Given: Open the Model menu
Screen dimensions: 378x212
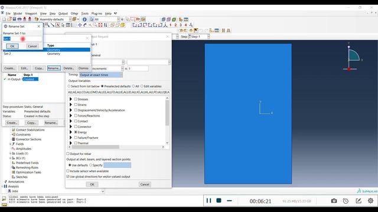Looking at the screenshot, I should point(18,14).
